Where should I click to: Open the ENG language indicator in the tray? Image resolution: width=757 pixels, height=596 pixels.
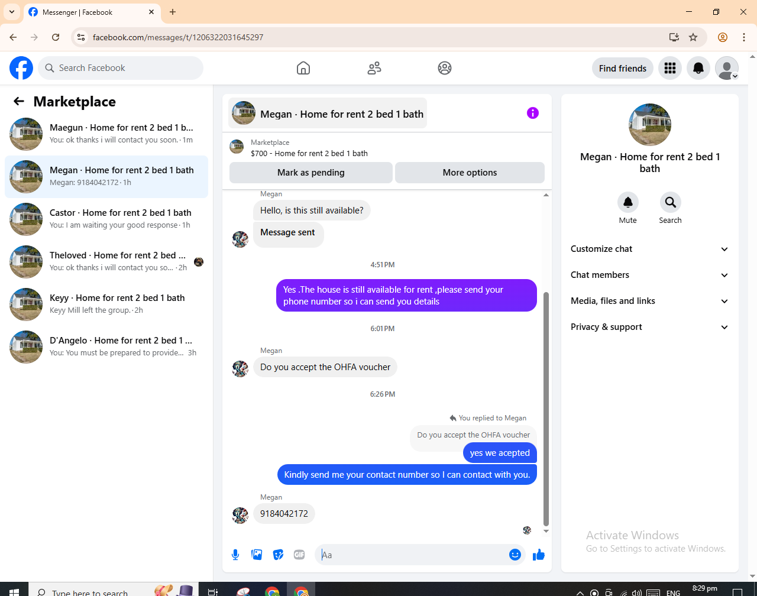[x=673, y=592]
